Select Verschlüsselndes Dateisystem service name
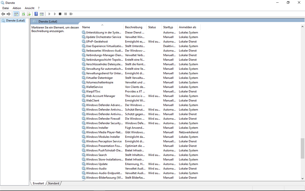The image size is (305, 191). click(104, 64)
